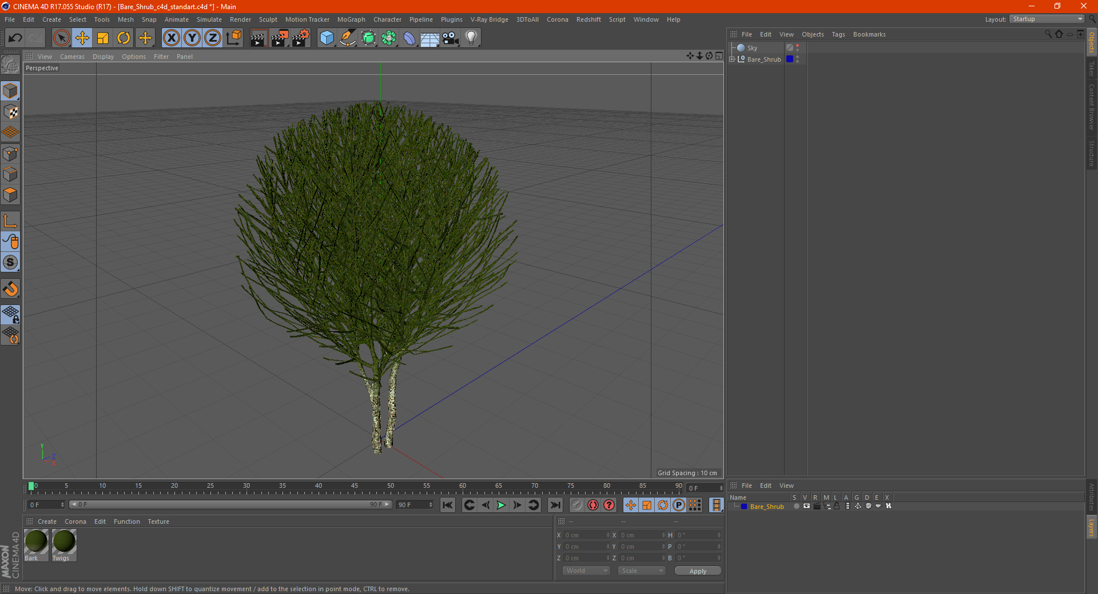Toggle Y axis lock
This screenshot has height=594, width=1098.
click(x=192, y=38)
